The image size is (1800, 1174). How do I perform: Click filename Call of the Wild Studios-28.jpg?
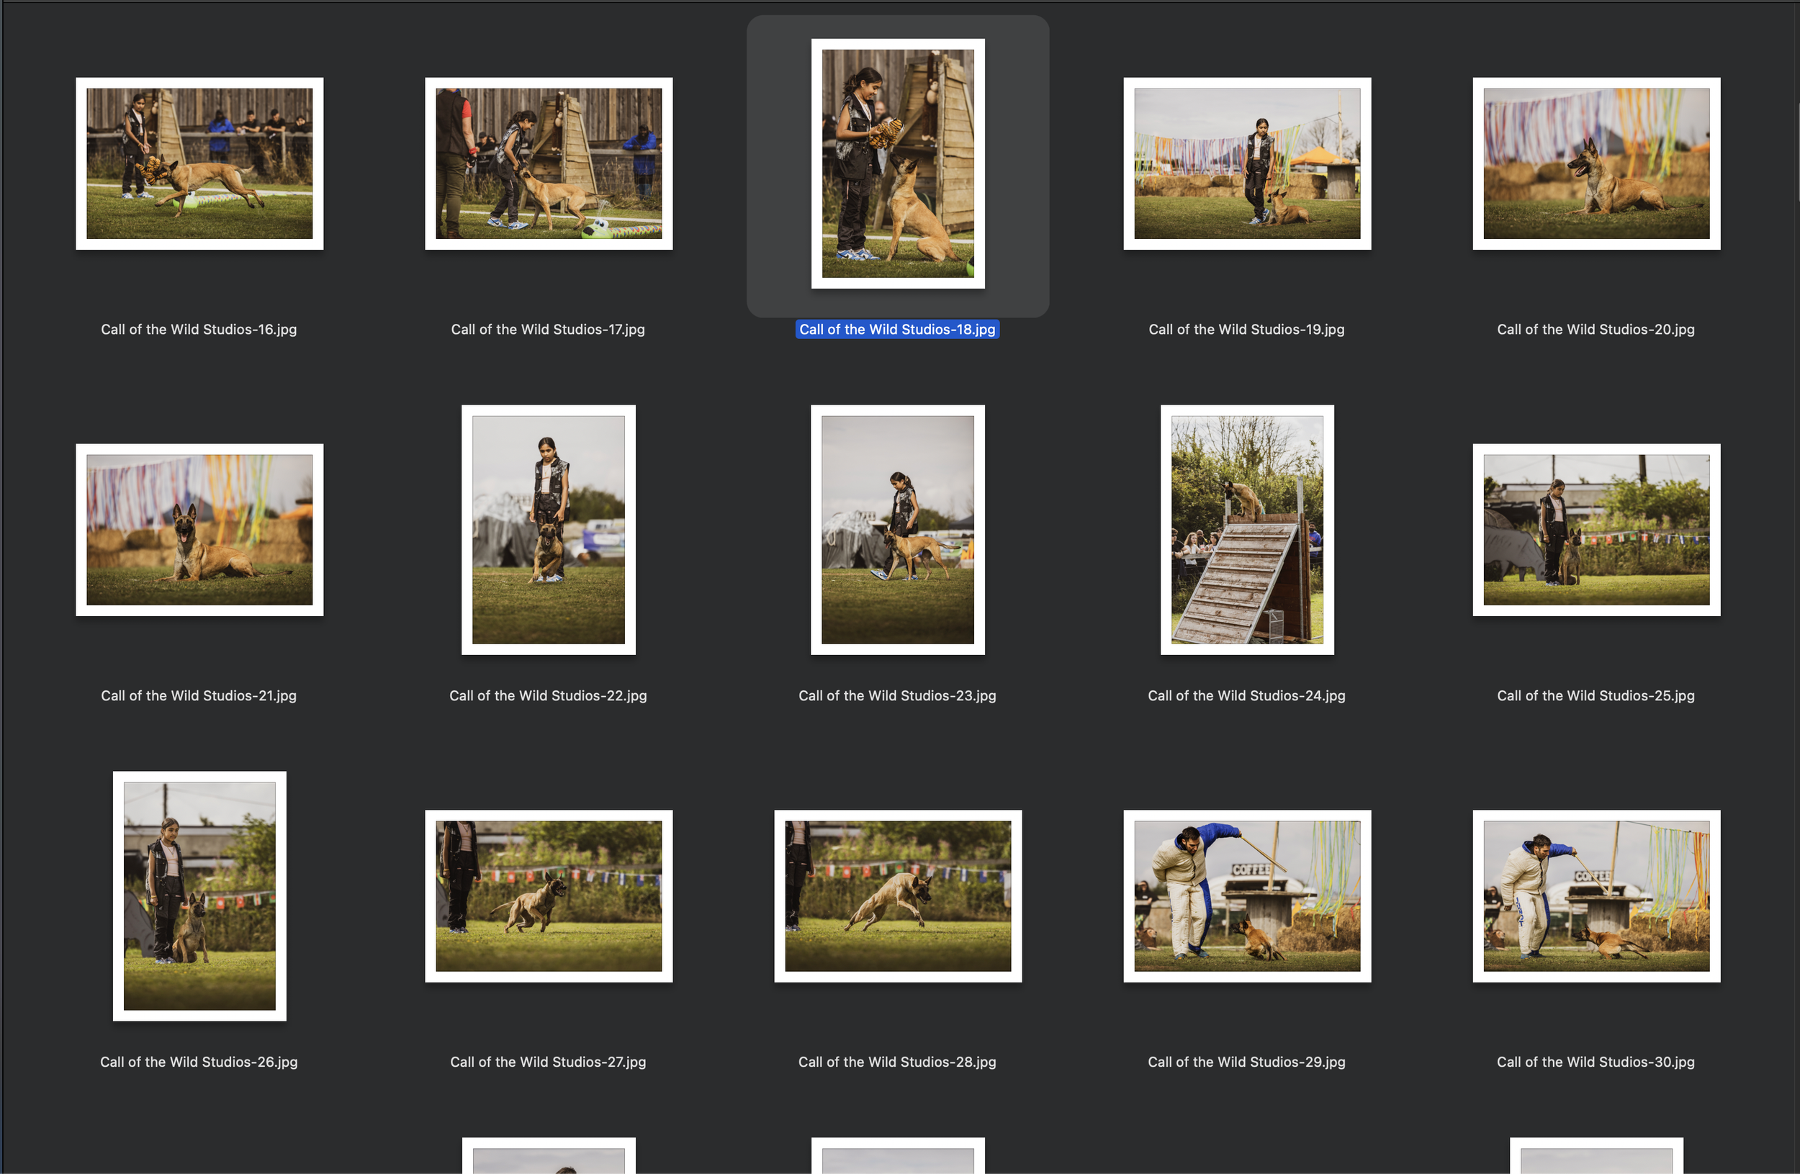click(x=898, y=1062)
